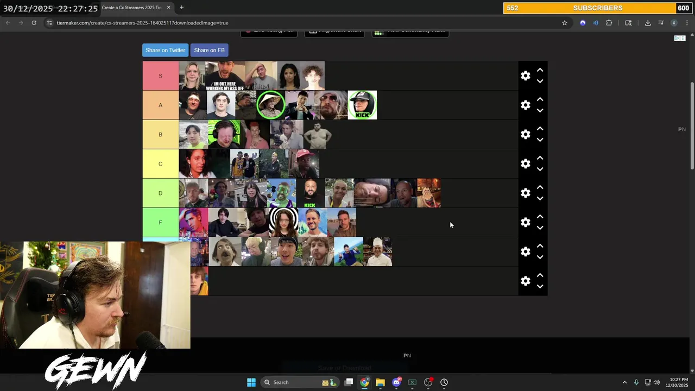This screenshot has width=695, height=391.
Task: Select the pink S tier label
Action: tap(160, 75)
